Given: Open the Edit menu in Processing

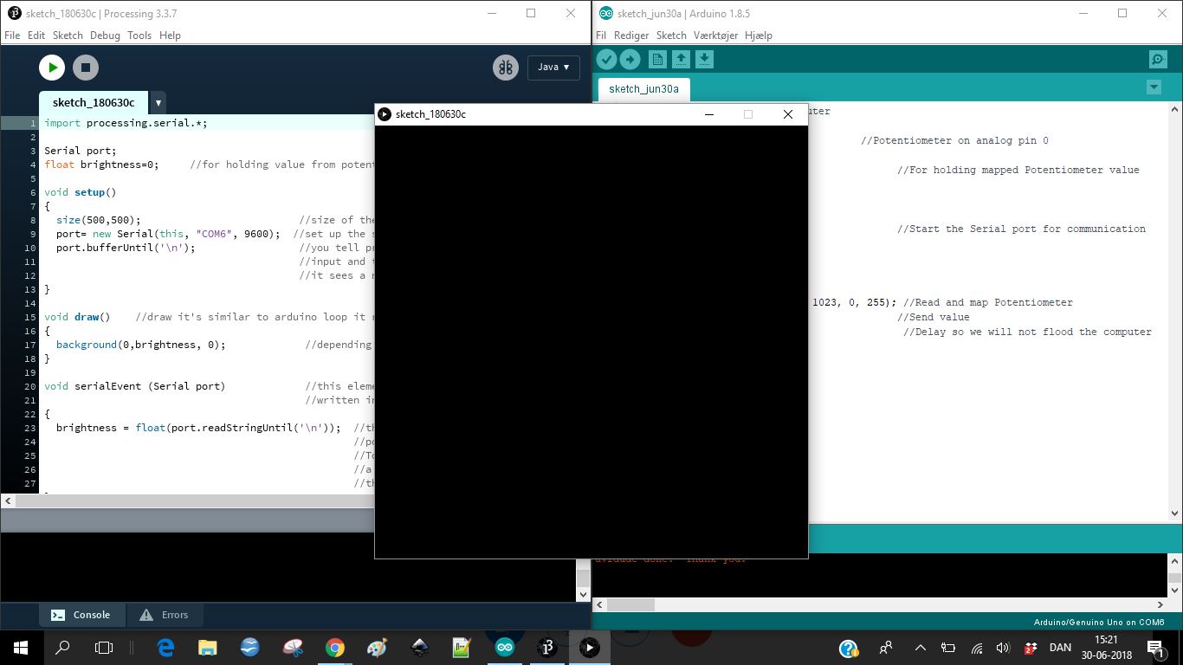Looking at the screenshot, I should 36,36.
